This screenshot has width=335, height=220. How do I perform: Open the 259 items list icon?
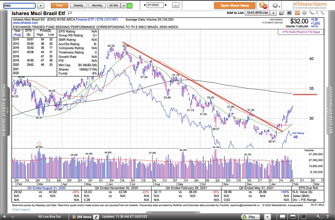click(x=74, y=217)
